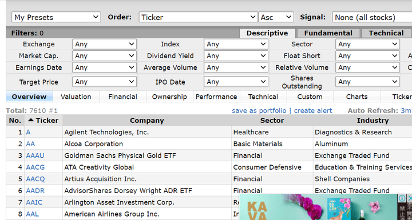Switch to the Descriptive filters tab
Viewport: 412px width, 220px height.
(267, 33)
